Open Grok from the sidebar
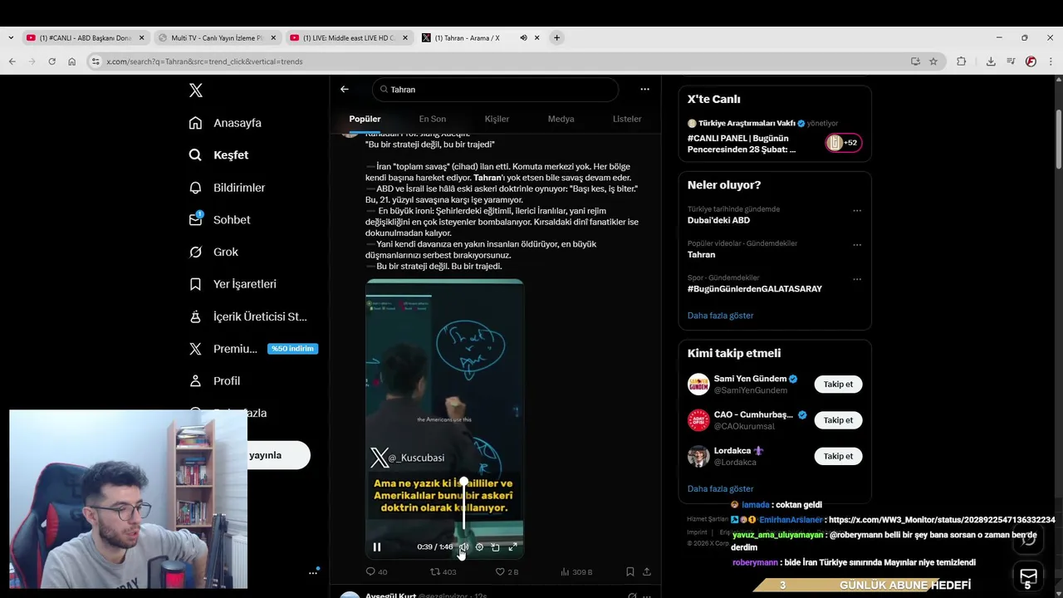This screenshot has height=598, width=1063. [x=213, y=252]
